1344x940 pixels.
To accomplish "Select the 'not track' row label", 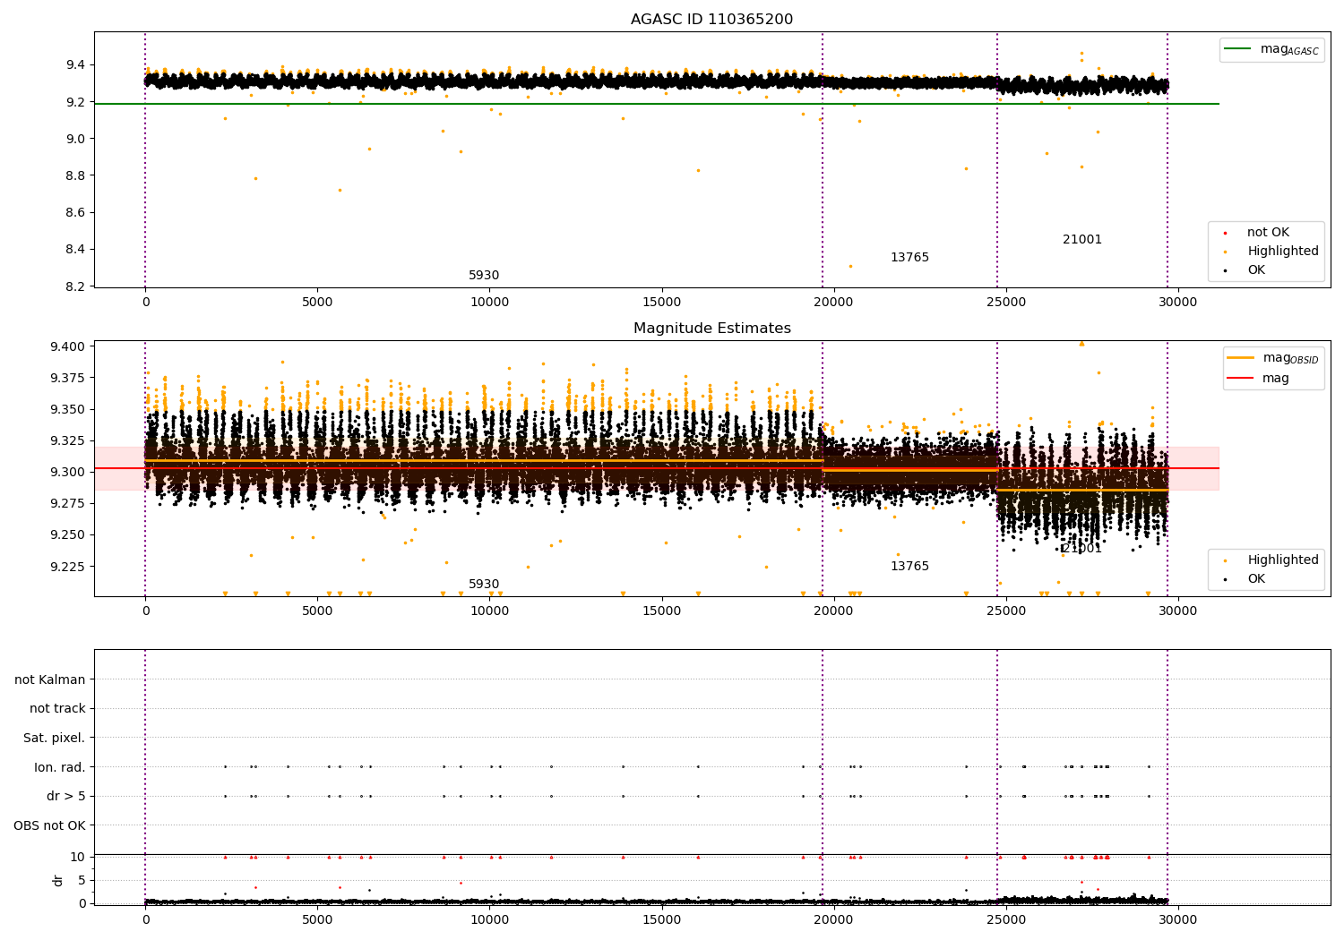I will pyautogui.click(x=57, y=709).
